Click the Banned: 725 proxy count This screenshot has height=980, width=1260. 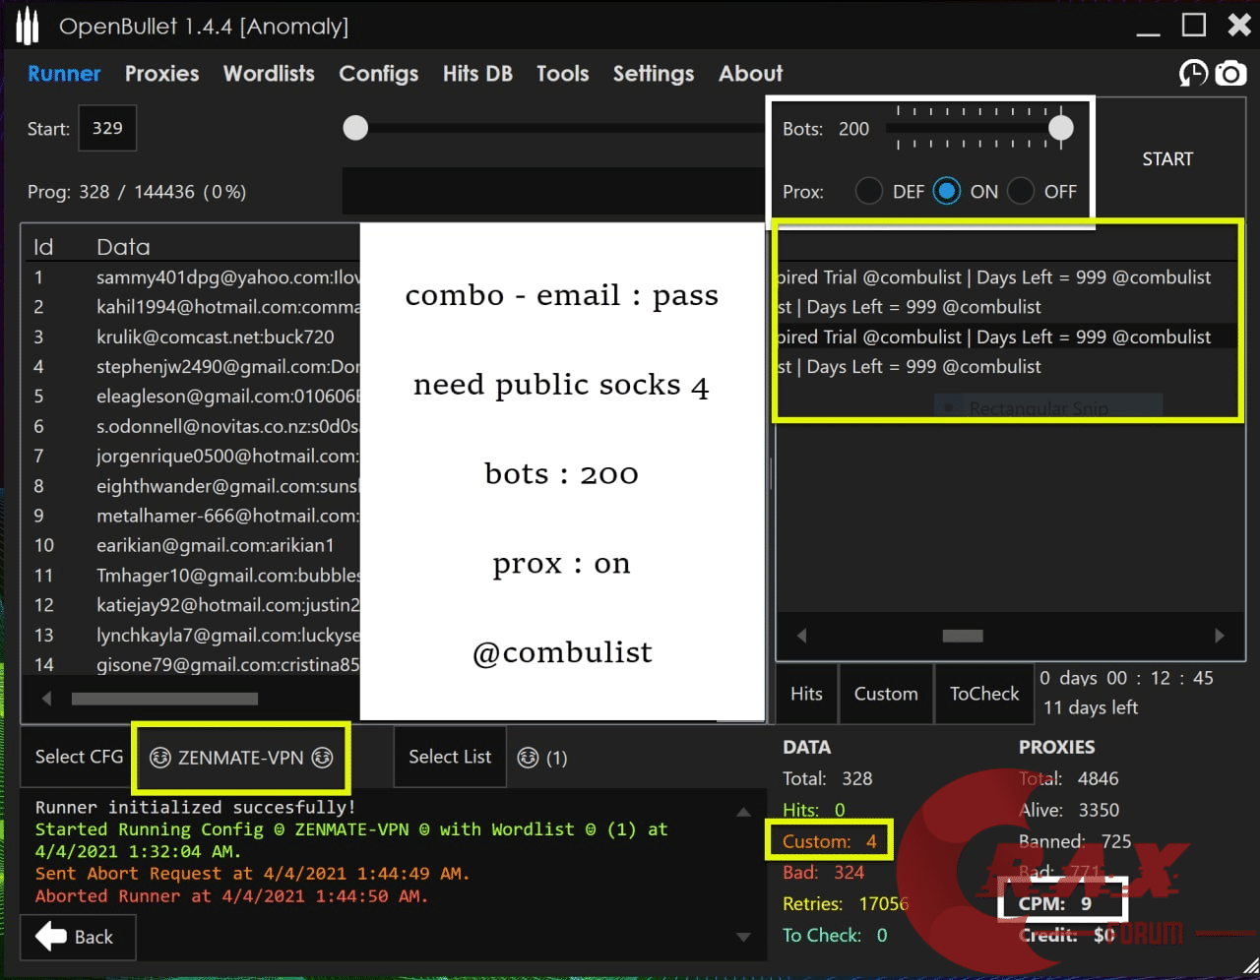pyautogui.click(x=1075, y=841)
